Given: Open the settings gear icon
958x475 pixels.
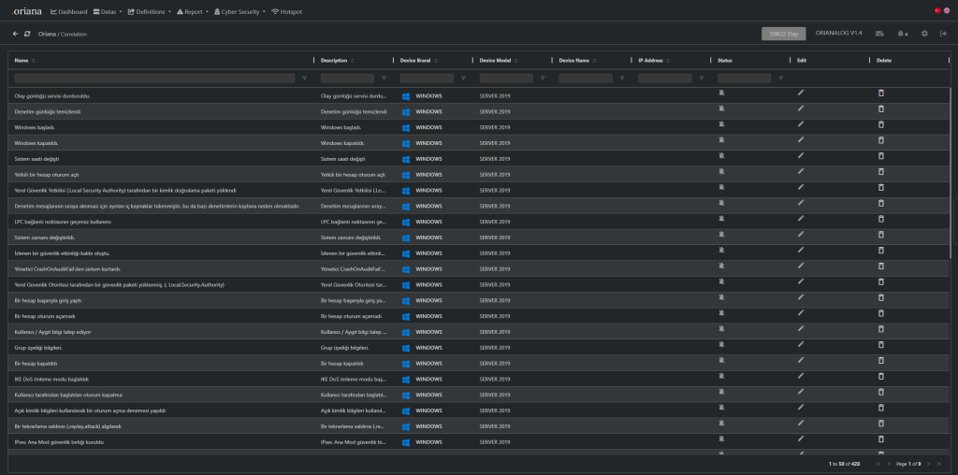Looking at the screenshot, I should tap(924, 34).
